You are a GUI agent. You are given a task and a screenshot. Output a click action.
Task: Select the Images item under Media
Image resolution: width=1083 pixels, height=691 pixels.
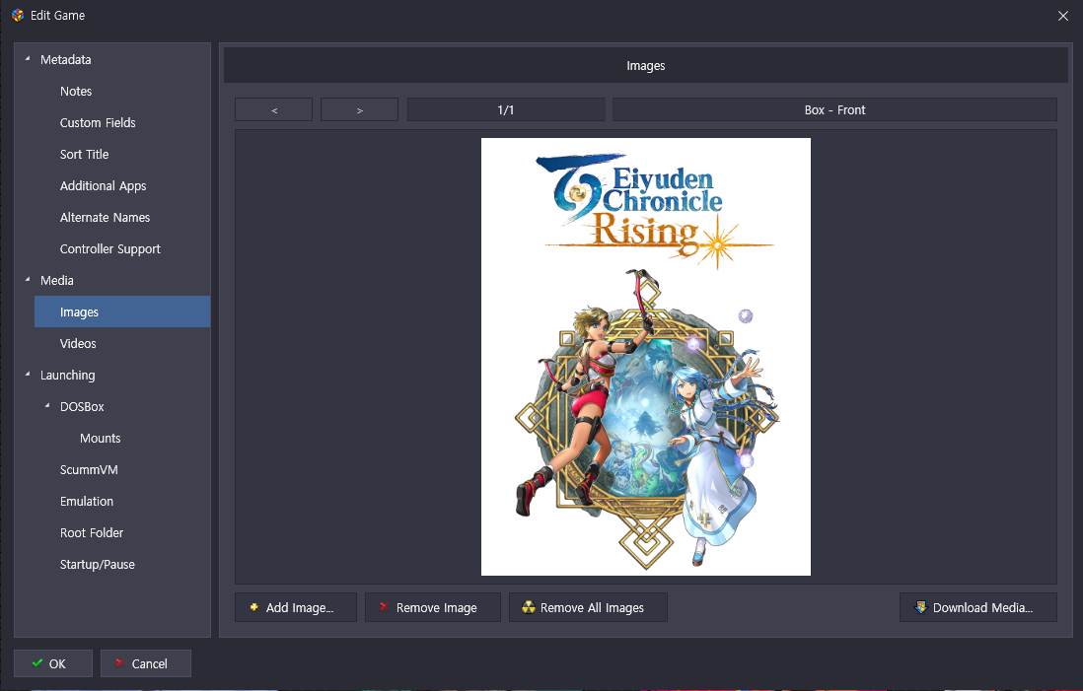pos(122,312)
